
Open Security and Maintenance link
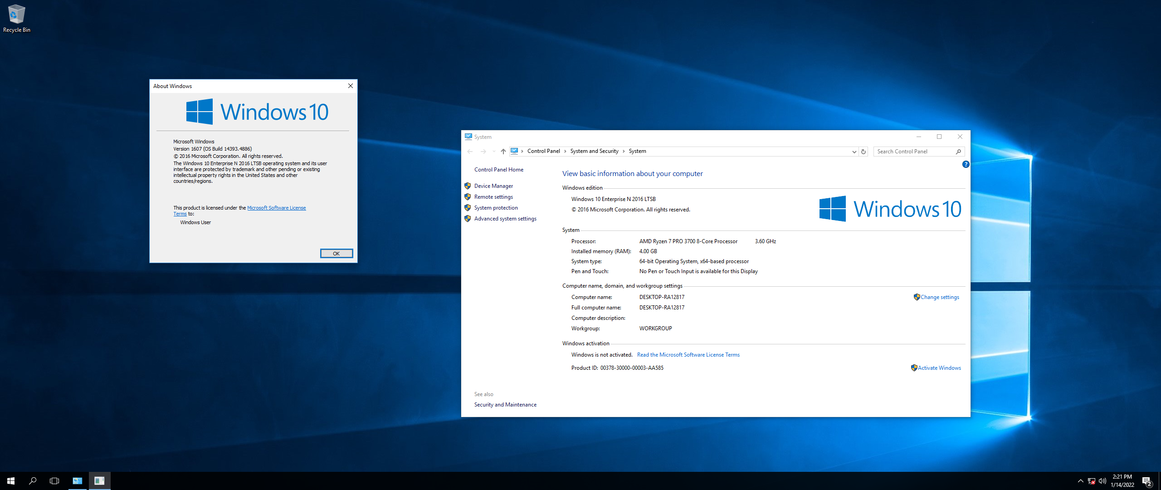click(506, 405)
